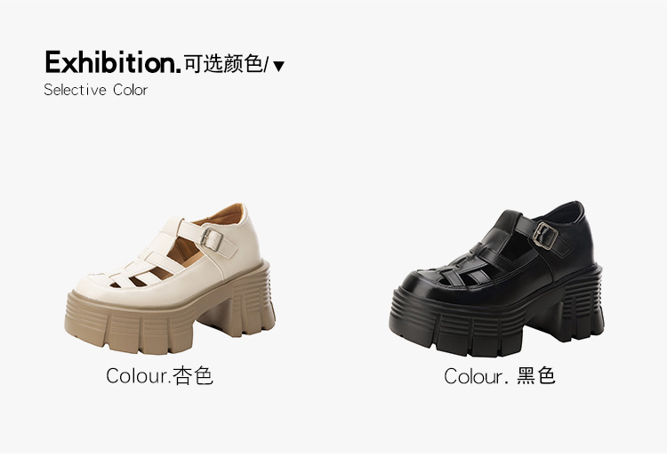Click the silver buckle on apricot shoe
The width and height of the screenshot is (667, 474).
click(x=212, y=240)
